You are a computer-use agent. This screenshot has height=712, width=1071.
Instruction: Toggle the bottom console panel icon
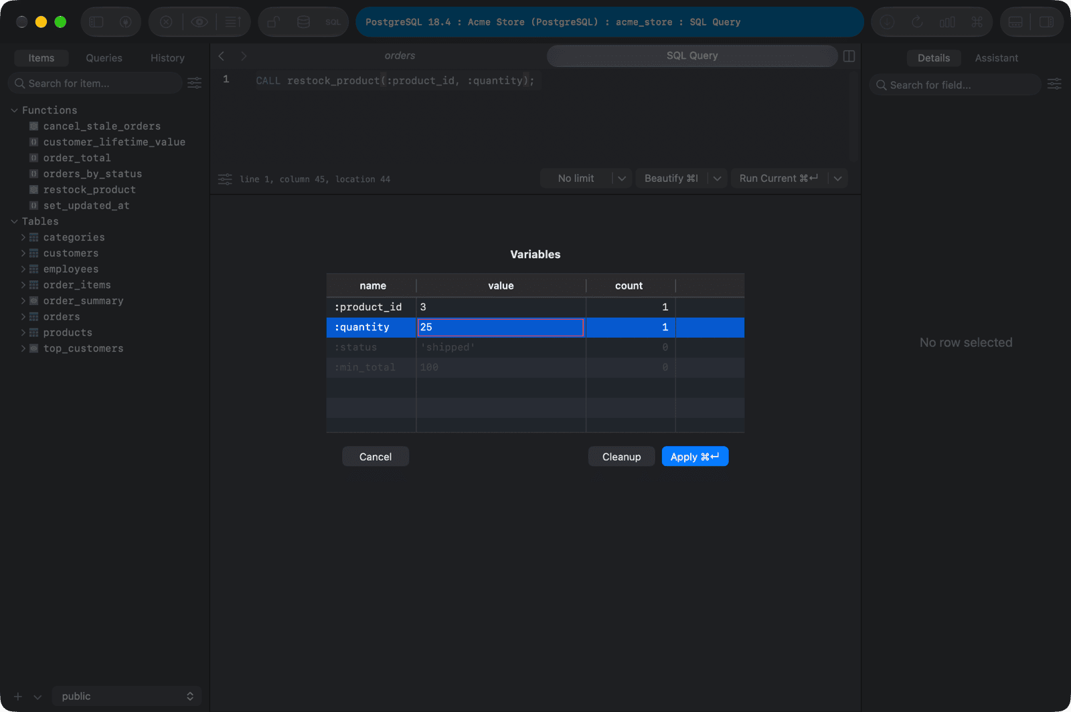coord(1015,22)
